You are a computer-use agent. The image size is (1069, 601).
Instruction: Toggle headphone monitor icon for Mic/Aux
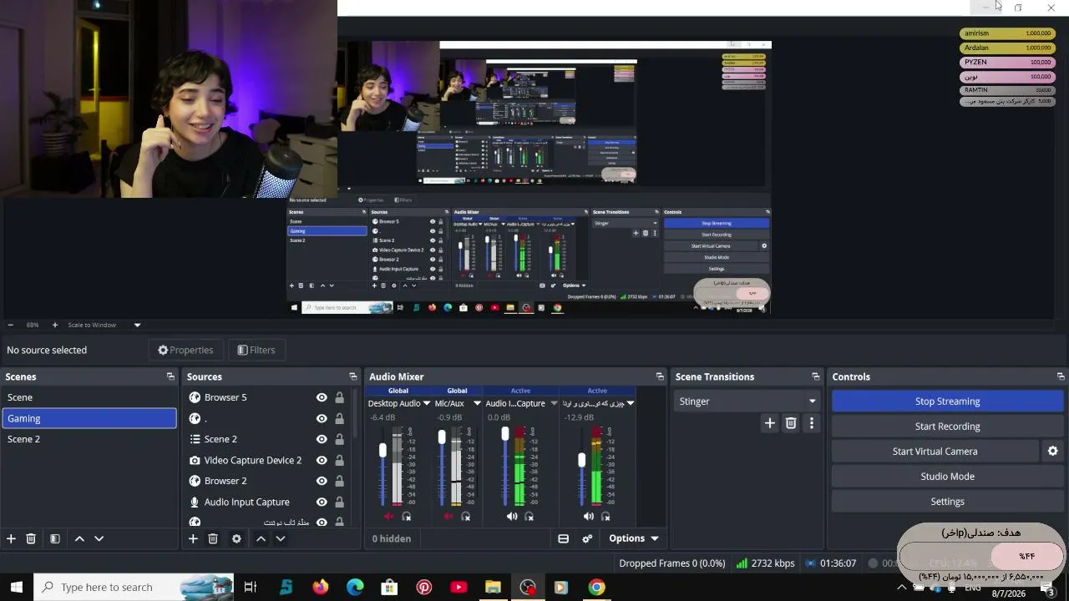click(466, 517)
